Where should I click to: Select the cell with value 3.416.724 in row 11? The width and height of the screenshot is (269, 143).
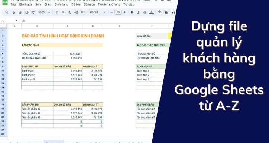click(x=93, y=75)
